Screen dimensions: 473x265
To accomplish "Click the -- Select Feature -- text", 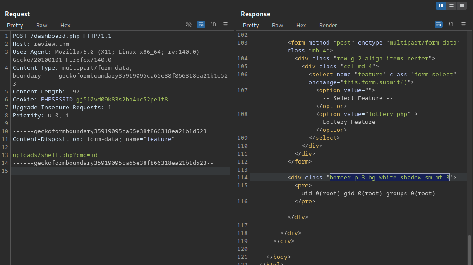I will (358, 98).
